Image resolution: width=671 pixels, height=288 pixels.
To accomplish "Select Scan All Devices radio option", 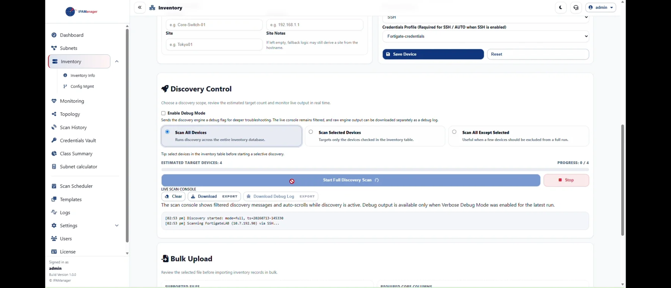I will tap(167, 132).
